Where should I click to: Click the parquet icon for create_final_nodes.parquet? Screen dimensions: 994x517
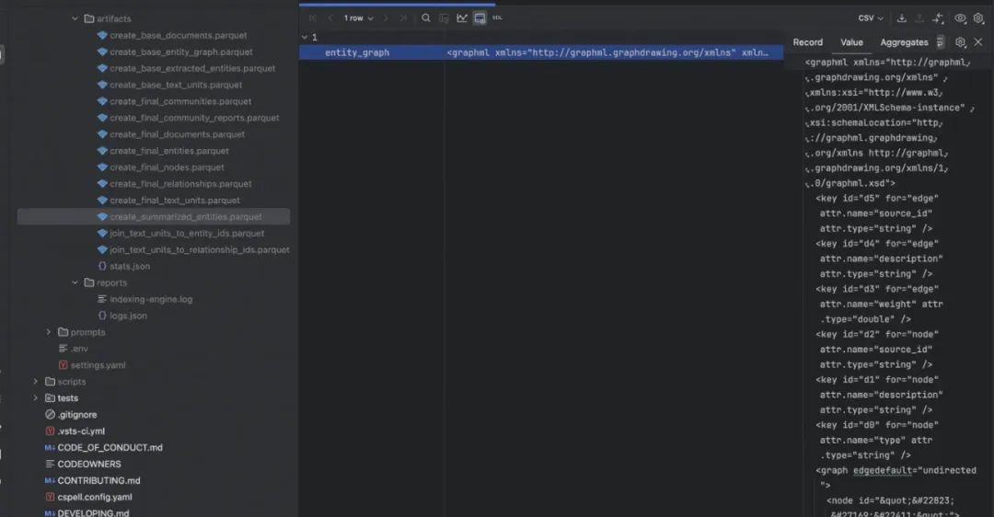click(102, 167)
